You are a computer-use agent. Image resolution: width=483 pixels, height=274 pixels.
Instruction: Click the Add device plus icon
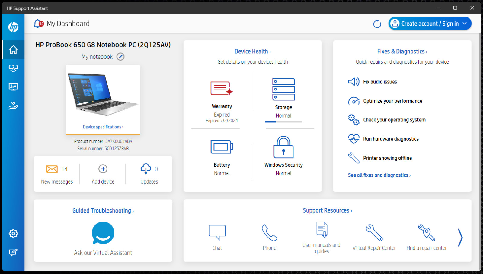[103, 169]
